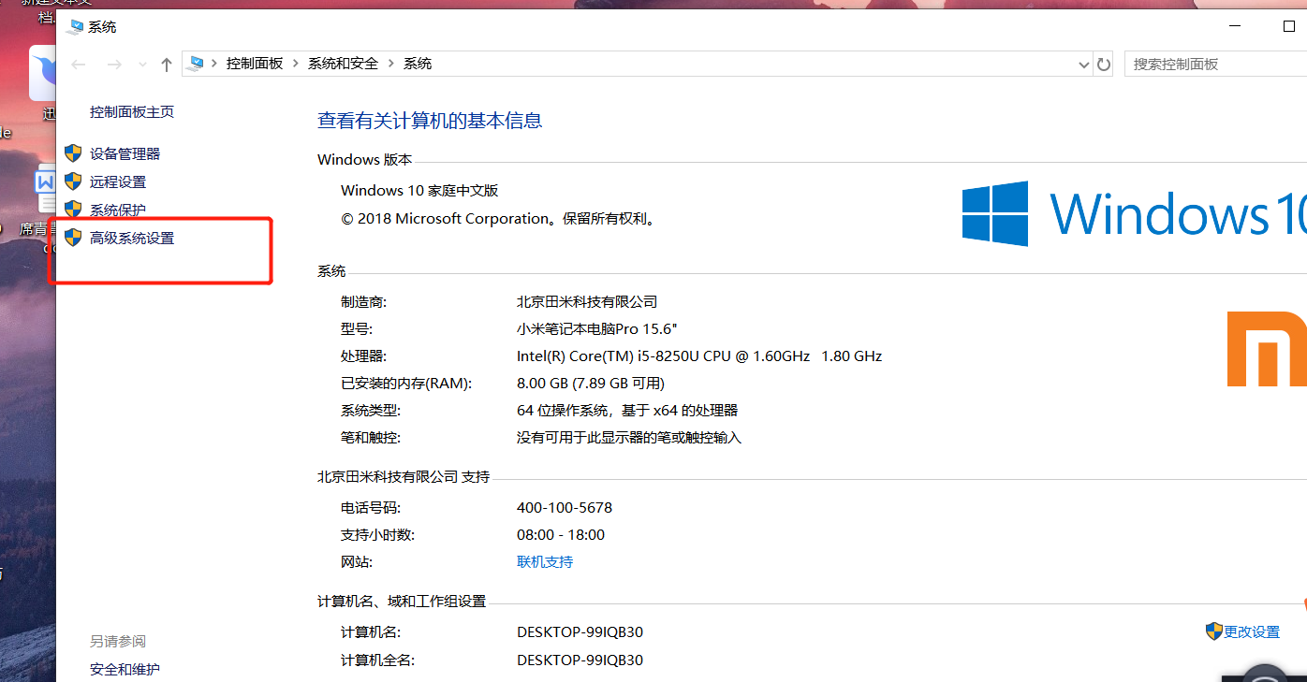Click the computer icon in address bar
Screen dimensions: 1307x682
pyautogui.click(x=195, y=64)
